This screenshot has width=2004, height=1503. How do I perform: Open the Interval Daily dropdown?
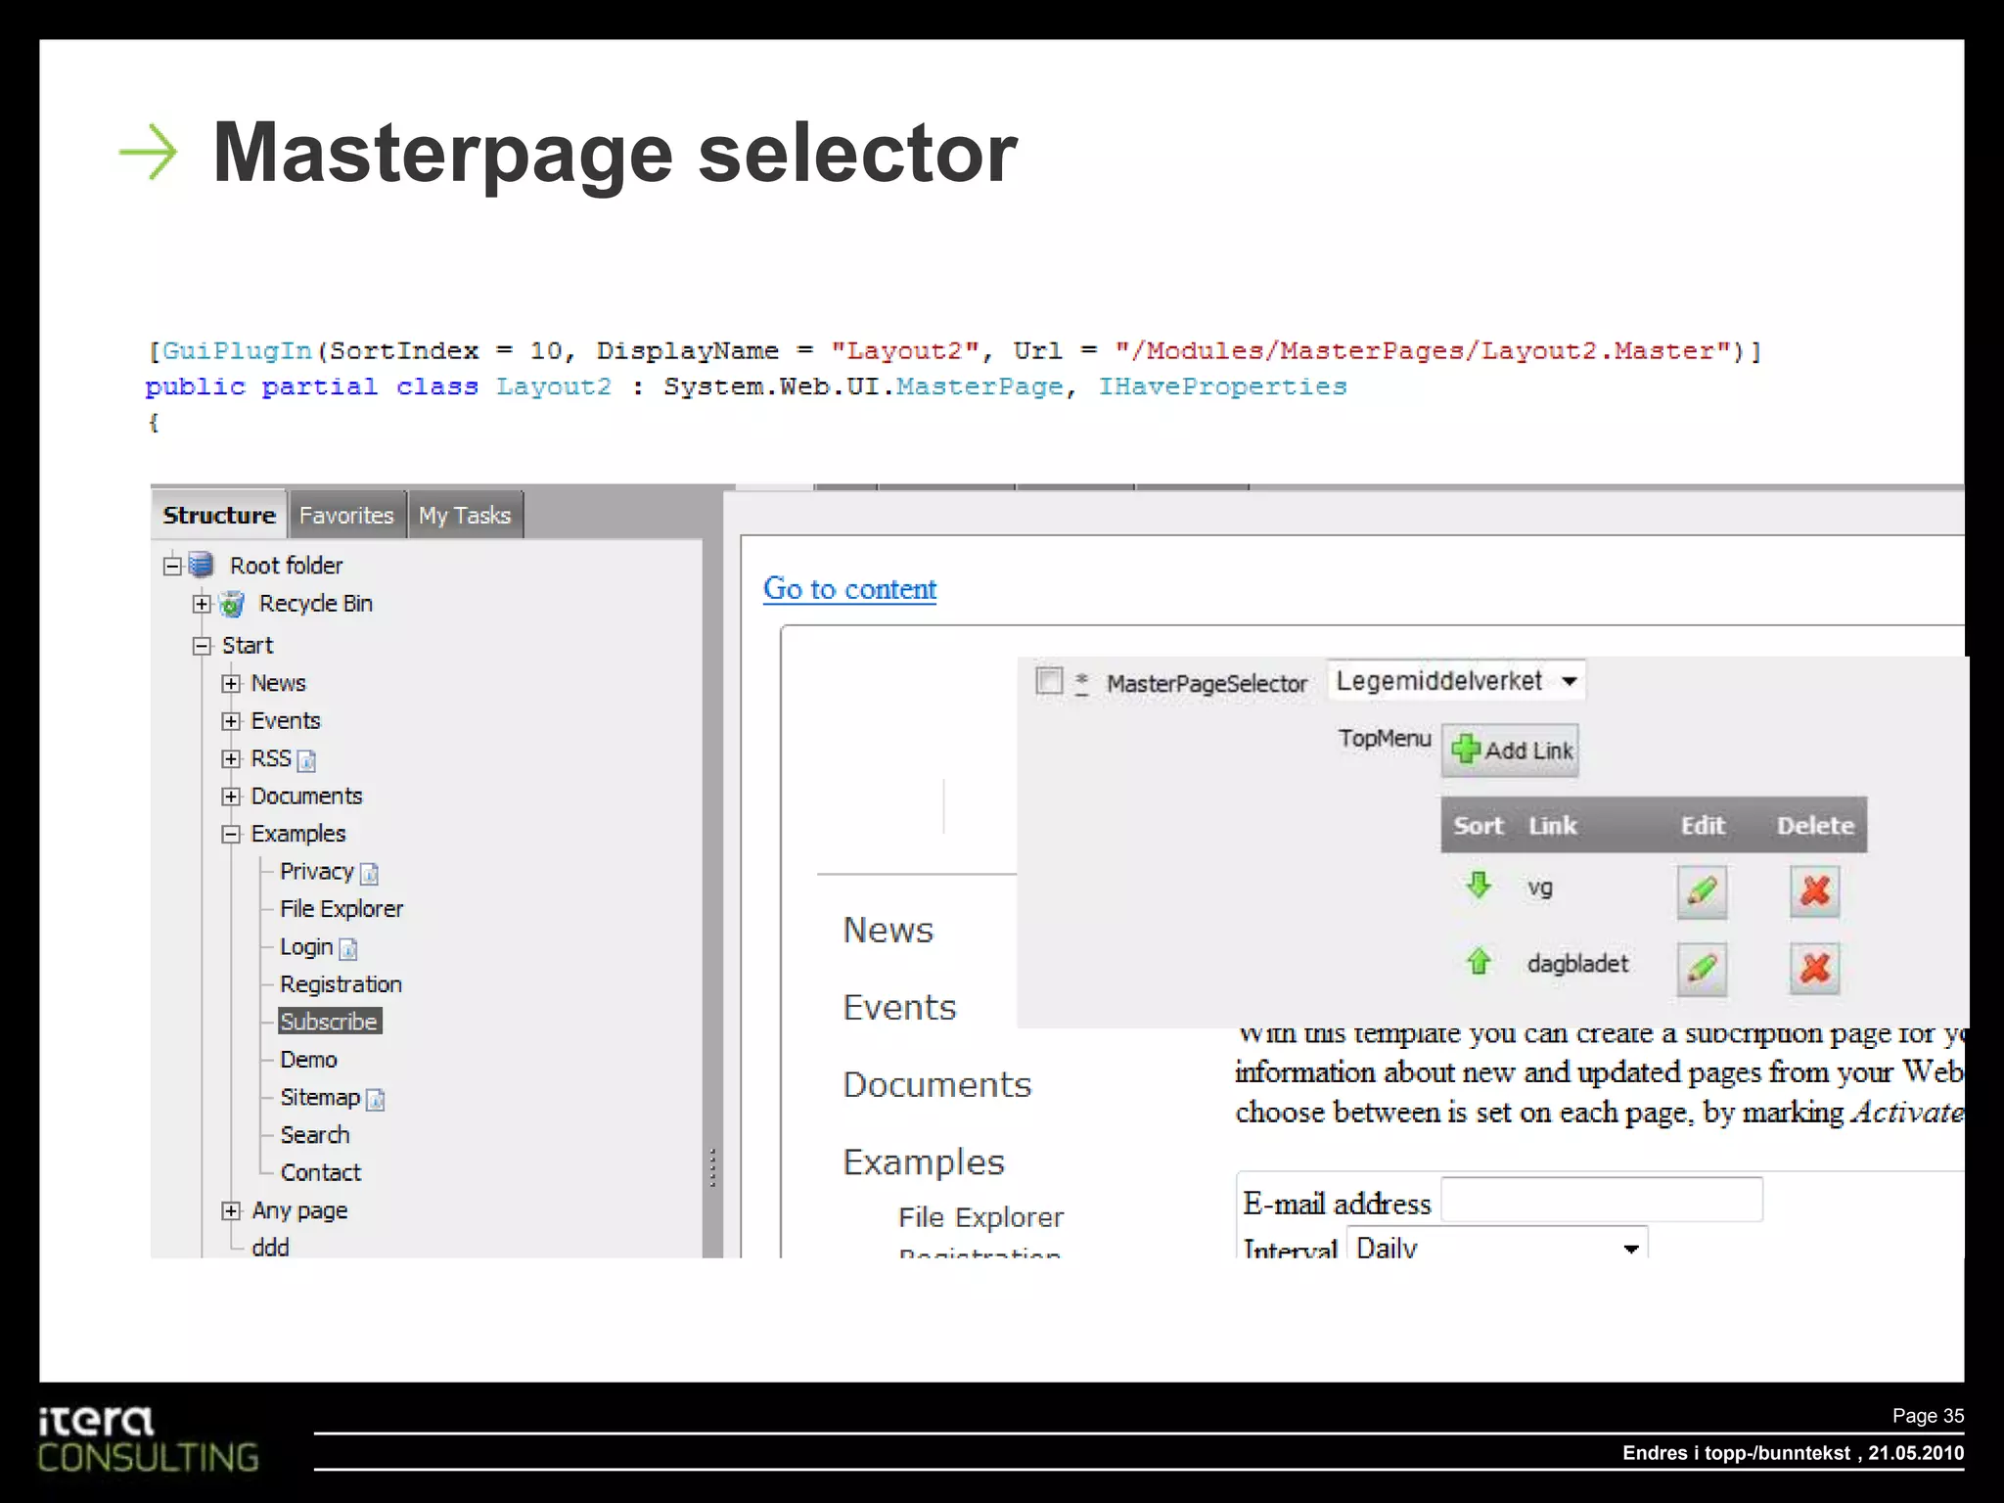click(x=1497, y=1247)
